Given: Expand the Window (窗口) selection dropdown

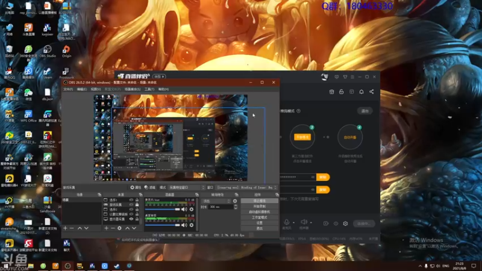Looking at the screenshot, I should (247, 187).
